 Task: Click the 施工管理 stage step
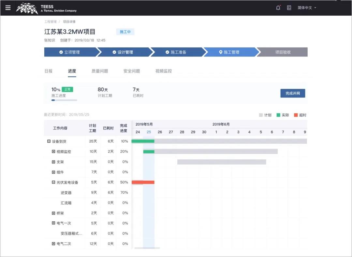(x=229, y=52)
